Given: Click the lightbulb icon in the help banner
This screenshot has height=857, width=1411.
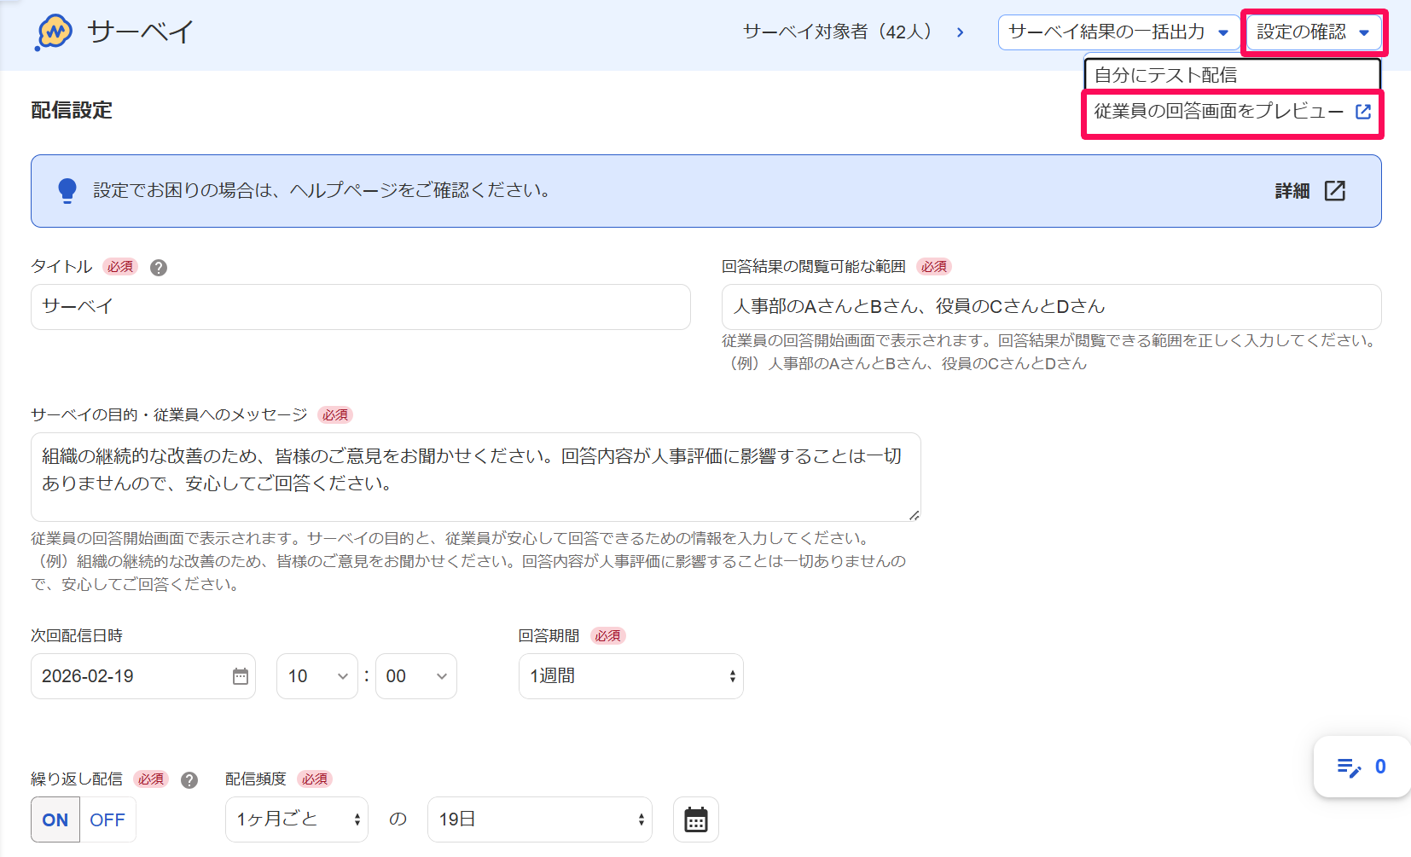Looking at the screenshot, I should [x=67, y=191].
